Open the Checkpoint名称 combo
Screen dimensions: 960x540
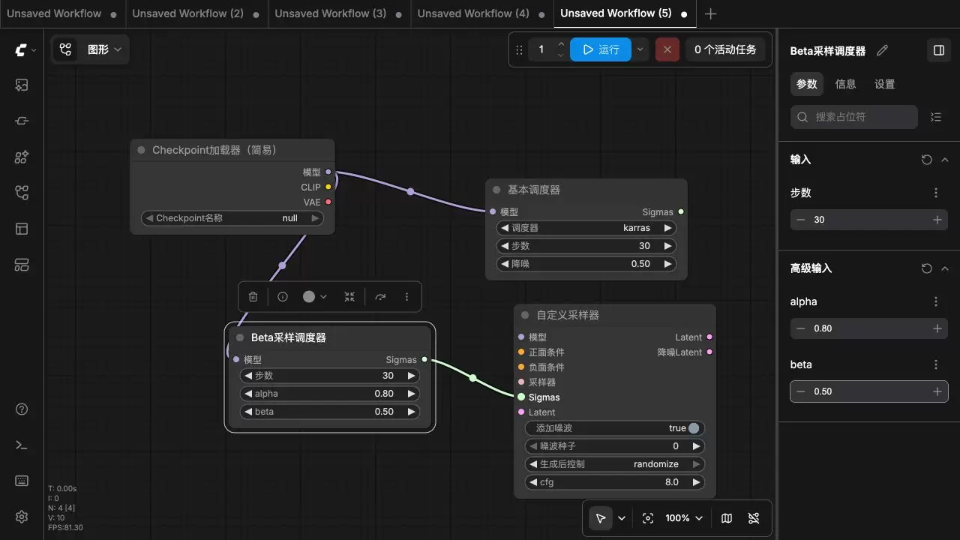232,218
